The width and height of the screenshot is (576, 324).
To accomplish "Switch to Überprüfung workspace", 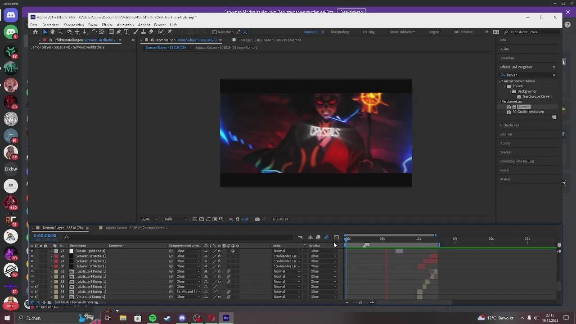I will pyautogui.click(x=340, y=32).
